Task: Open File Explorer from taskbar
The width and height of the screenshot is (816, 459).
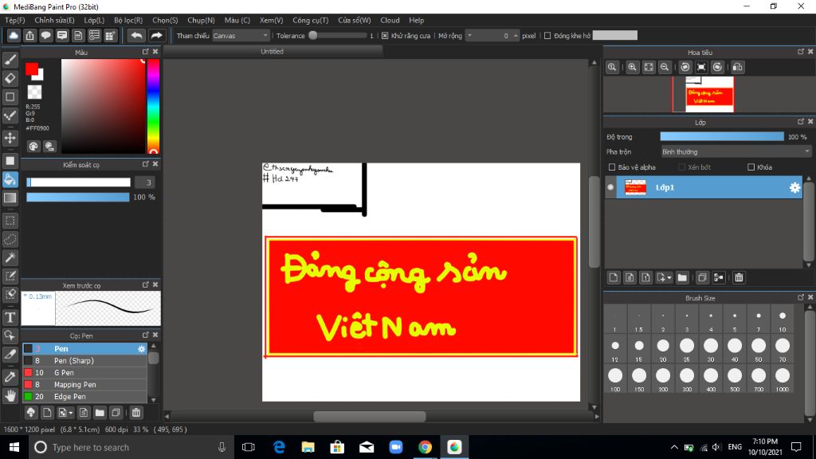Action: point(308,447)
